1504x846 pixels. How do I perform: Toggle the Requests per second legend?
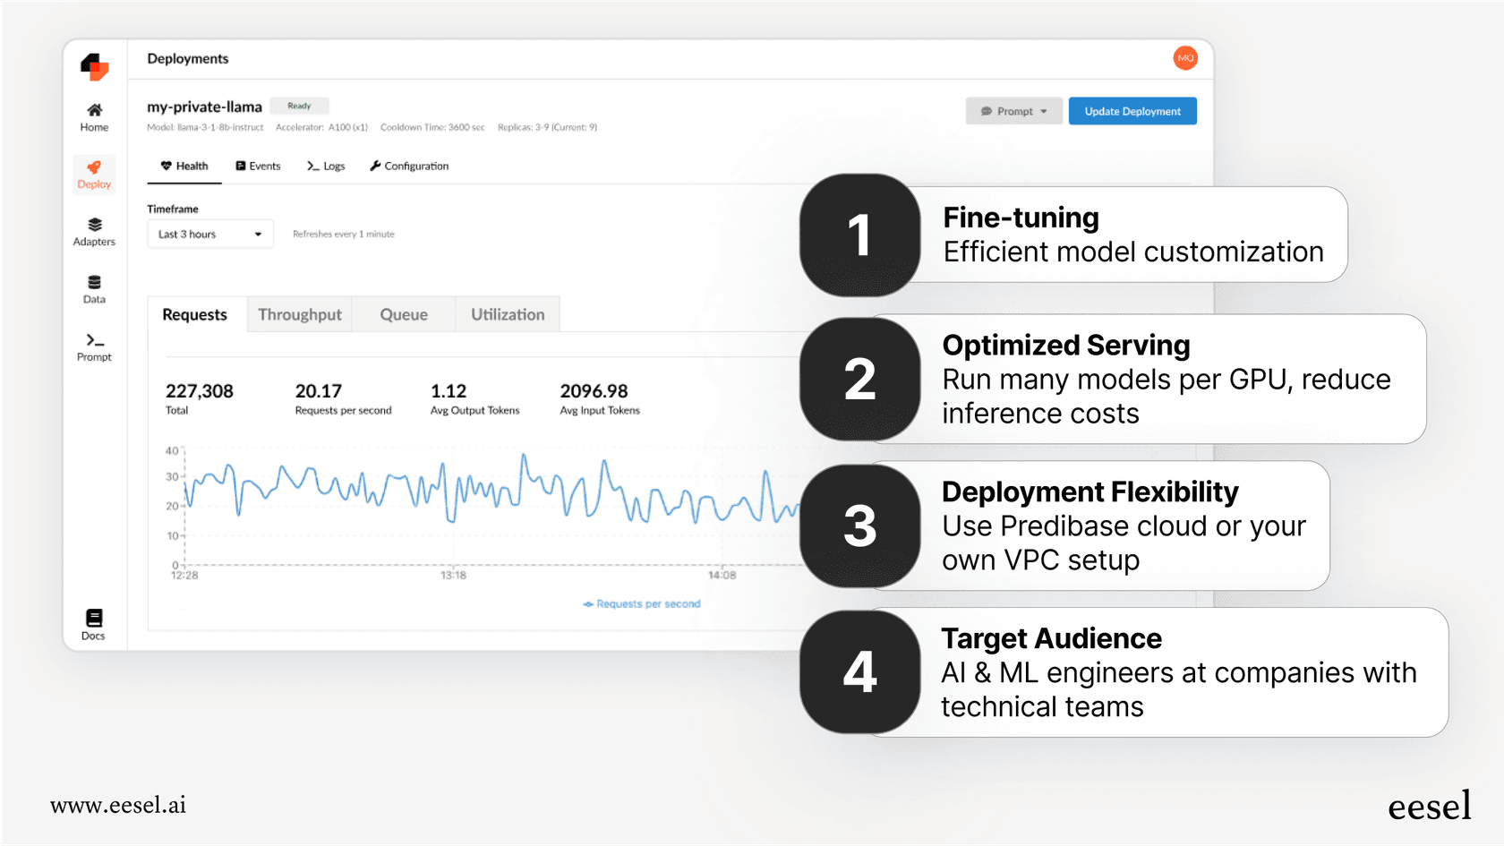[642, 604]
